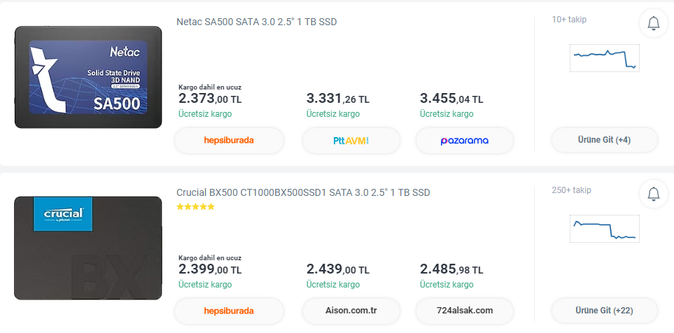The image size is (674, 333).
Task: Click the price alert bell for Crucial BX500
Action: (x=654, y=194)
